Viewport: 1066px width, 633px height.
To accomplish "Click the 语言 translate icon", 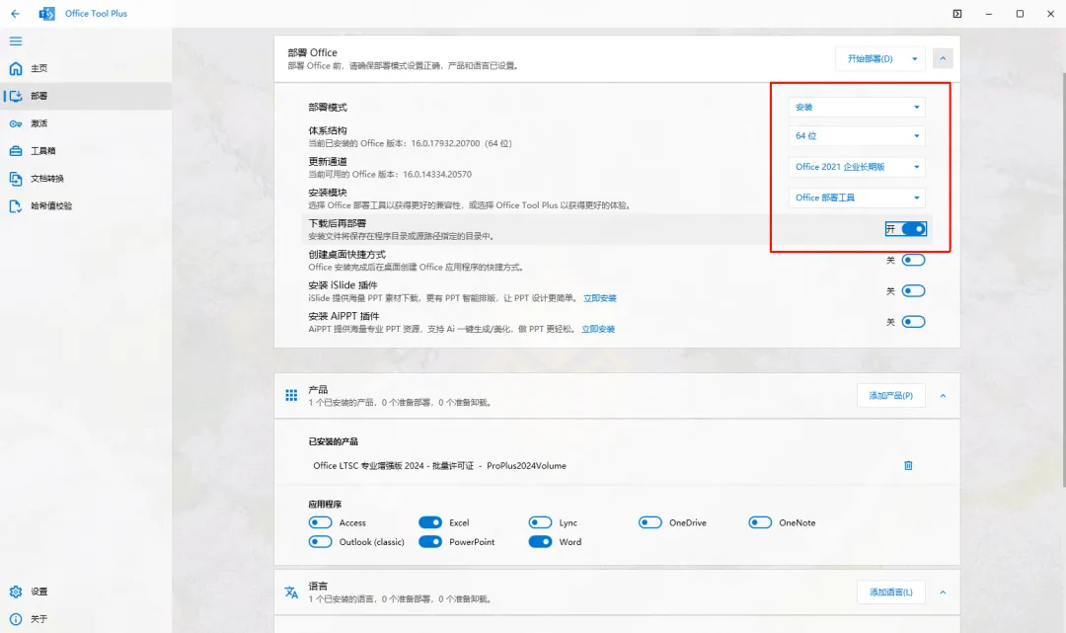I will point(291,593).
